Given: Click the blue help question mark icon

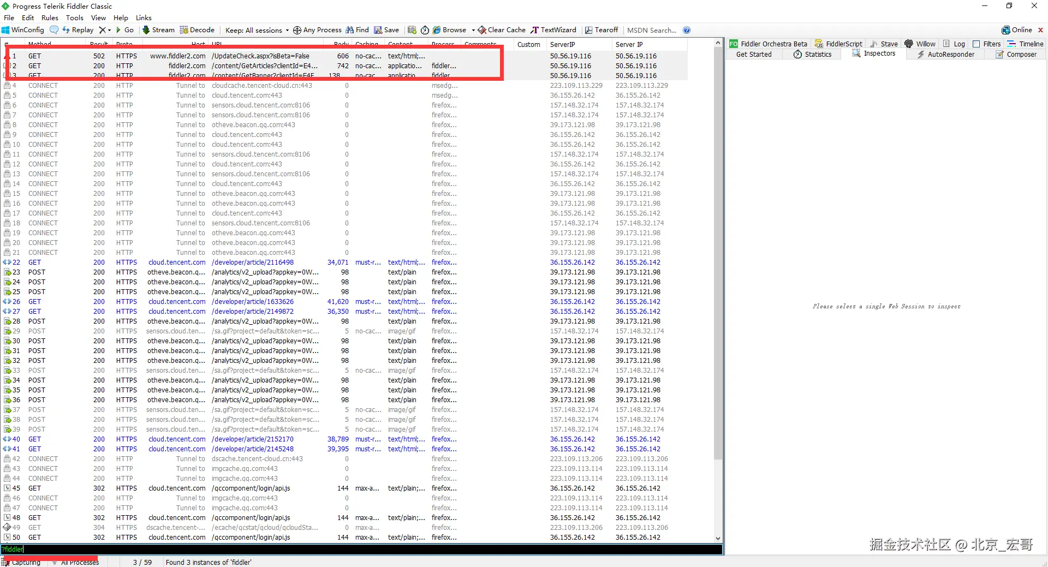Looking at the screenshot, I should coord(687,30).
